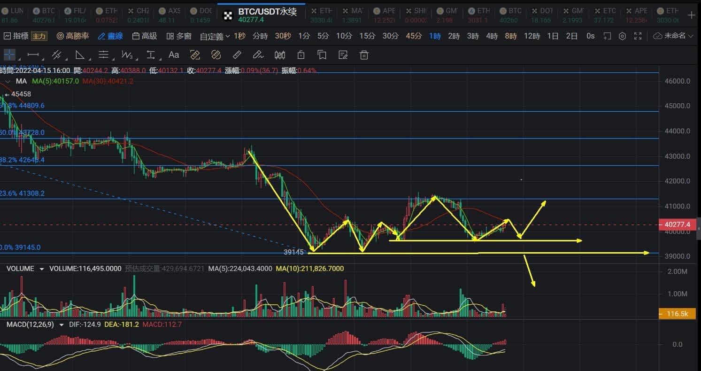Choose the parallel channel drawing tool
The height and width of the screenshot is (371, 701).
pos(57,55)
